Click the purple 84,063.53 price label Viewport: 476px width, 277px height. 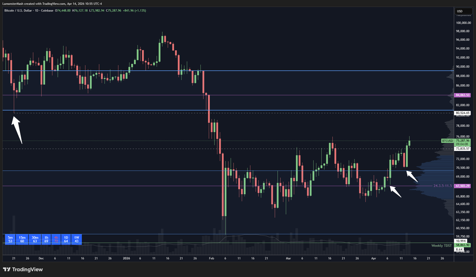click(463, 95)
